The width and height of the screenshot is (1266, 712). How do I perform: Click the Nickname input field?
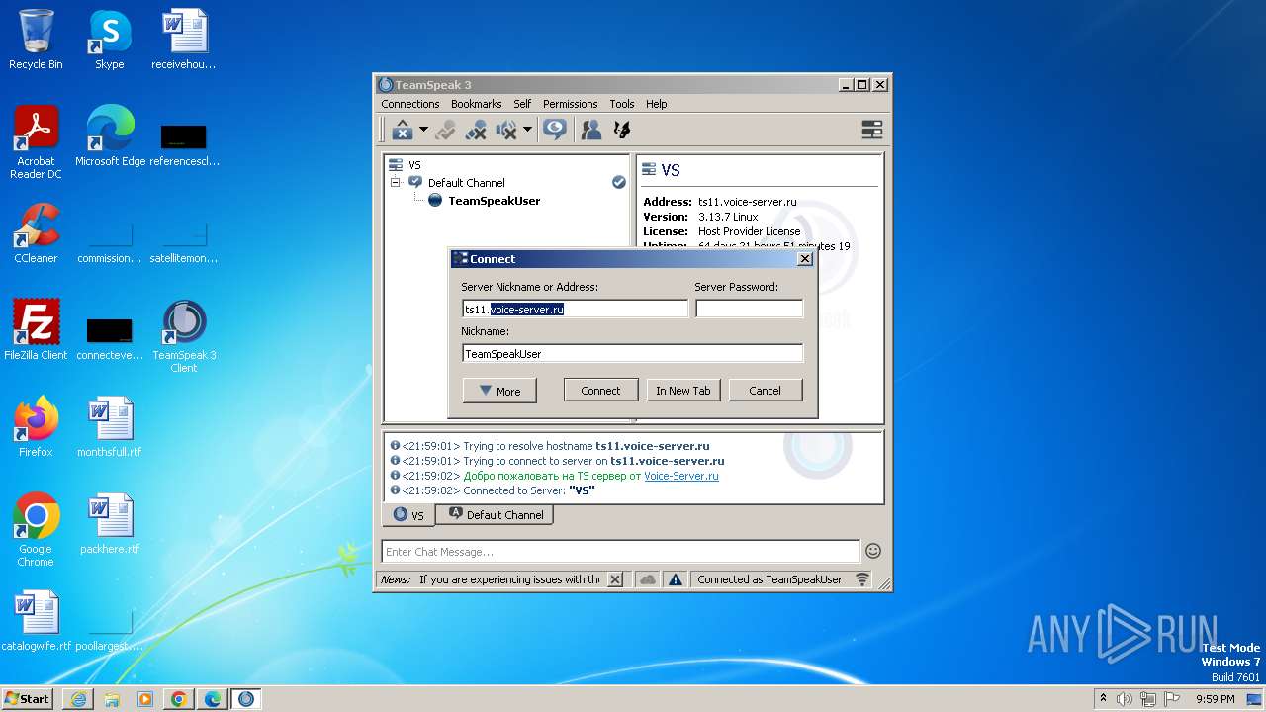pyautogui.click(x=632, y=353)
